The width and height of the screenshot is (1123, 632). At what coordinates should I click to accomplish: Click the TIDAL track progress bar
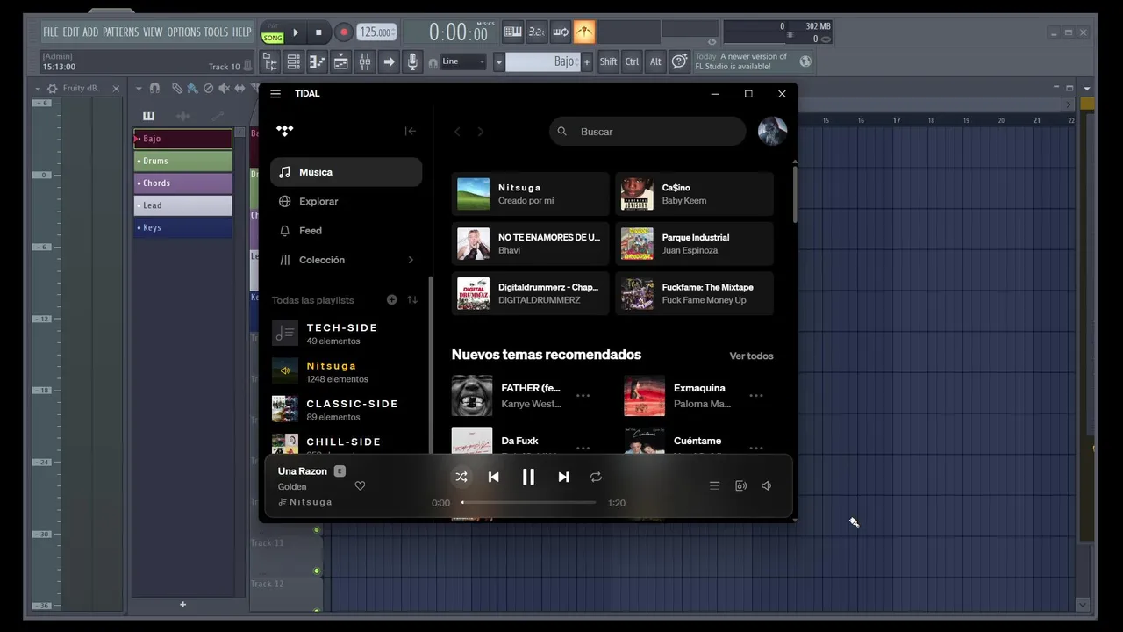tap(529, 502)
